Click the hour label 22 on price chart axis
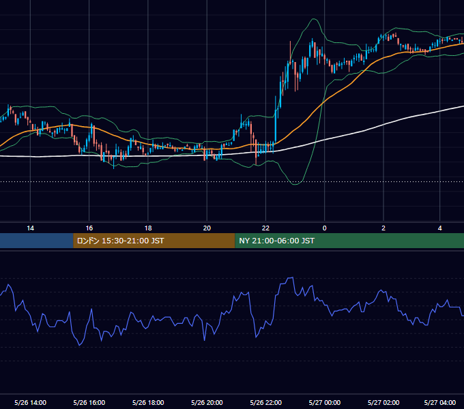This screenshot has width=464, height=409. point(265,228)
